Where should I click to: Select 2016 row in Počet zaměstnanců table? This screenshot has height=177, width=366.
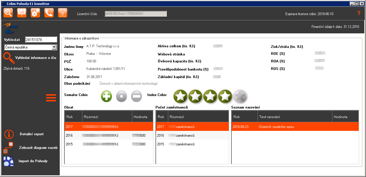(x=192, y=136)
